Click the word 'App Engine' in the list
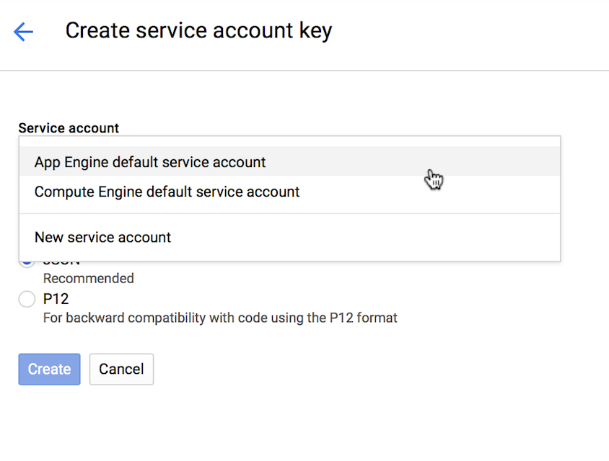Image resolution: width=609 pixels, height=461 pixels. [68, 162]
